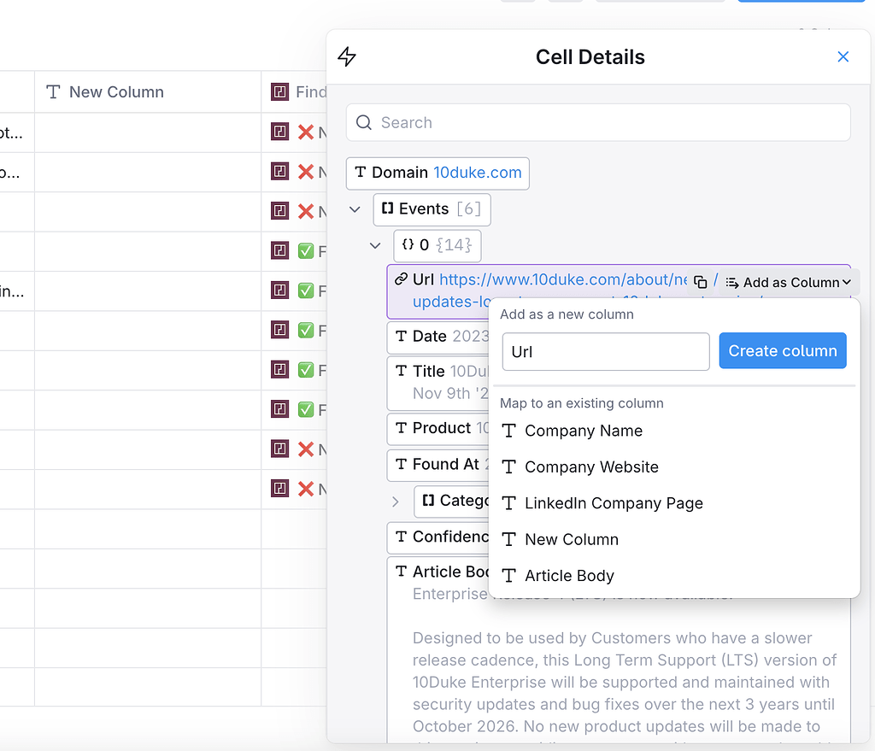
Task: Collapse the item 0 object
Action: pos(375,246)
